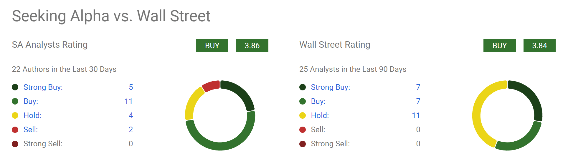Click the red Sell segment of SA donut chart
Image resolution: width=563 pixels, height=159 pixels.
pyautogui.click(x=211, y=86)
